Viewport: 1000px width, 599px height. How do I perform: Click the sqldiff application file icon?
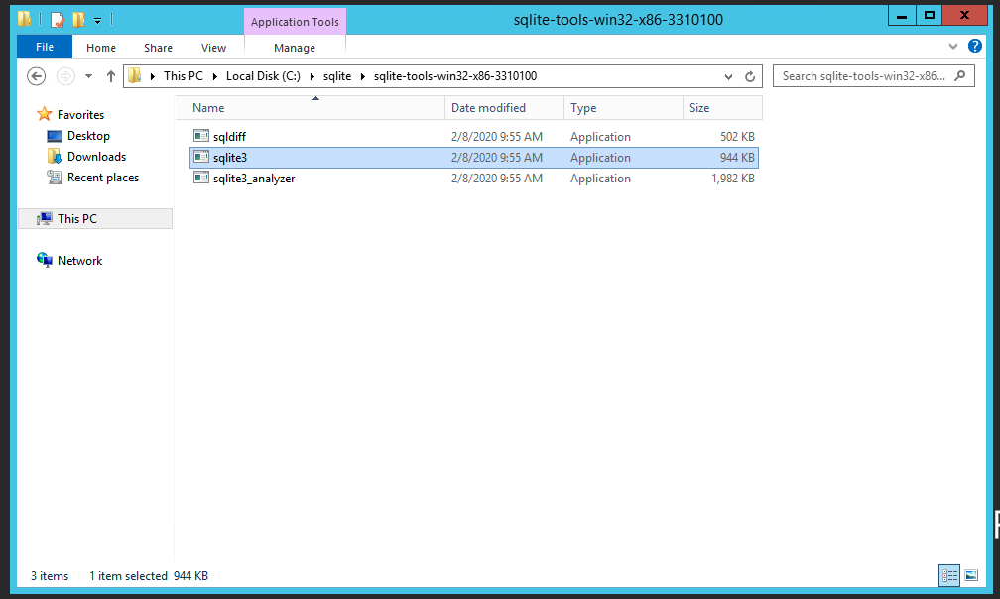click(201, 136)
